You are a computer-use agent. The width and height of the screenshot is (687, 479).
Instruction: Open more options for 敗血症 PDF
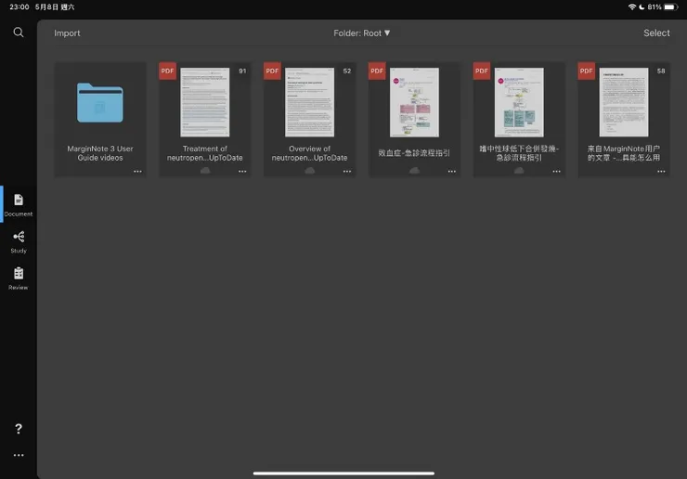(452, 172)
